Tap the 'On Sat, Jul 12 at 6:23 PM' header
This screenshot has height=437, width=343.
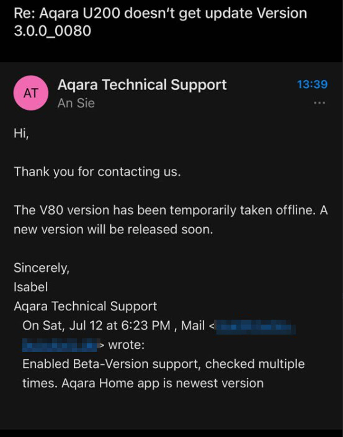[96, 325]
